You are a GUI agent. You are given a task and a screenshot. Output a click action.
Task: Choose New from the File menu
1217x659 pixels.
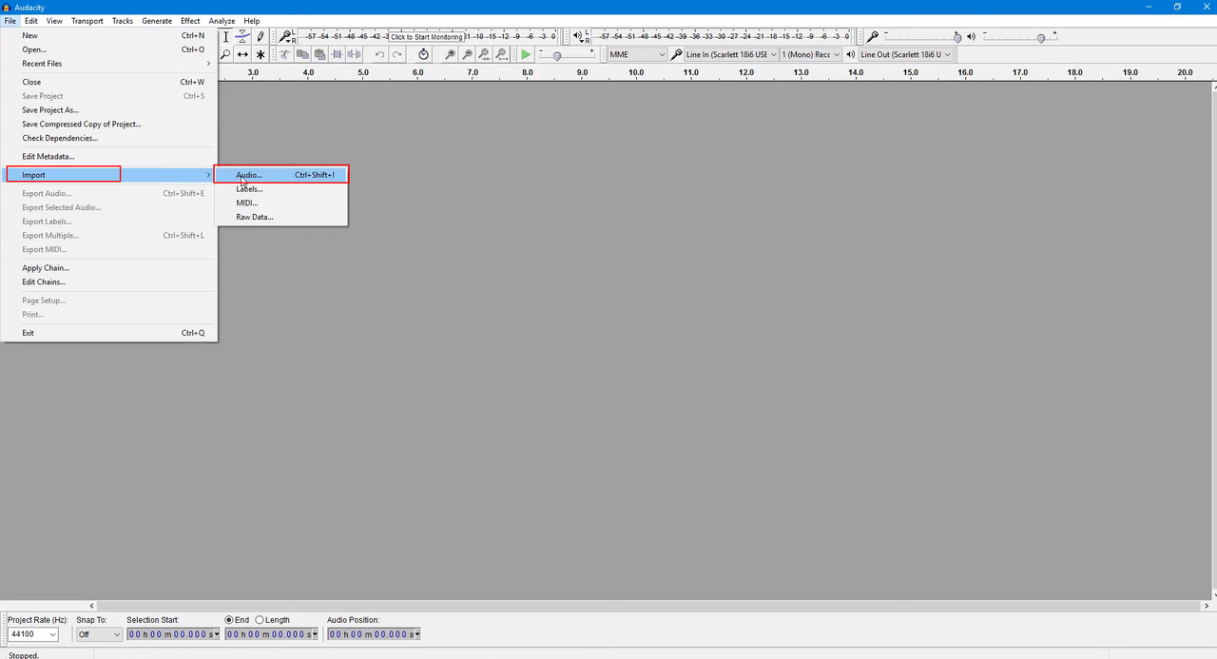click(x=109, y=35)
